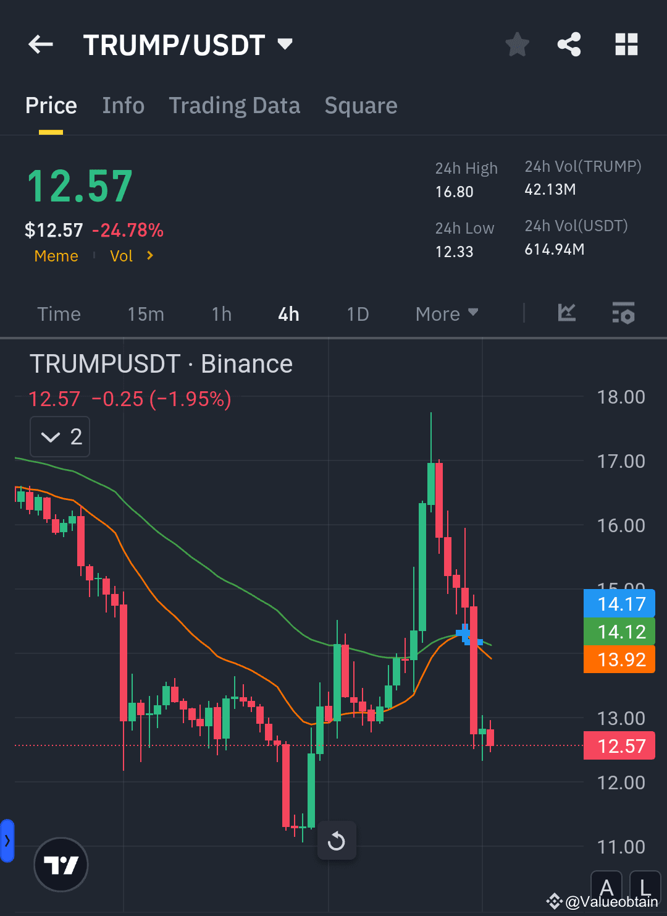
Task: Expand the left edge blue side panel
Action: [6, 841]
